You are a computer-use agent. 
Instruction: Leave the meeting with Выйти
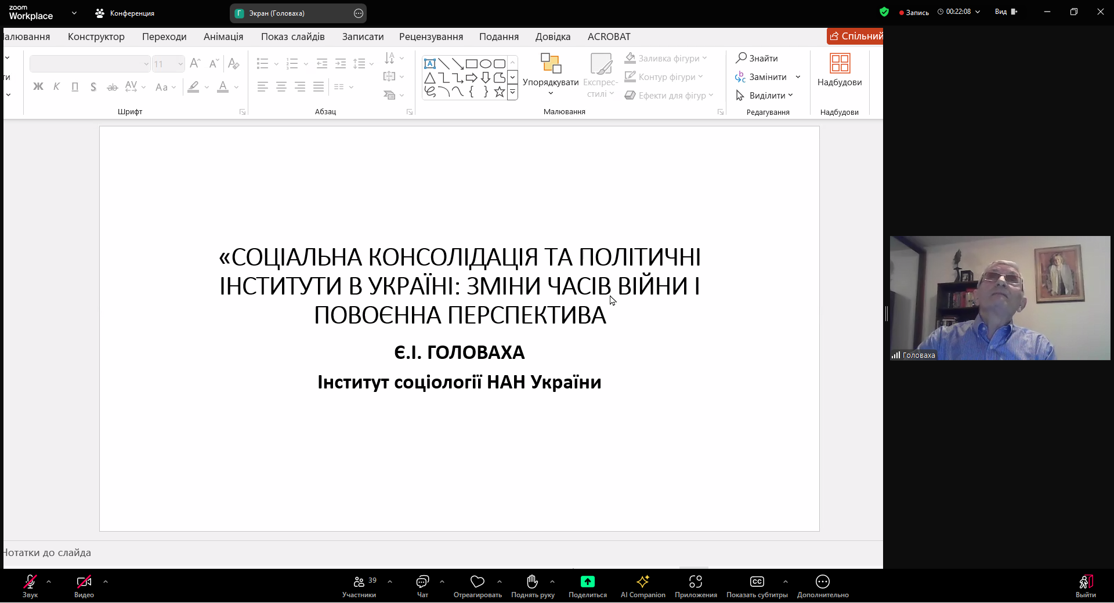click(1086, 586)
